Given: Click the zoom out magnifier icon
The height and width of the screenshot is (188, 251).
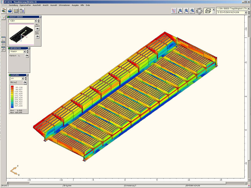Looking at the screenshot, I should point(186,11).
